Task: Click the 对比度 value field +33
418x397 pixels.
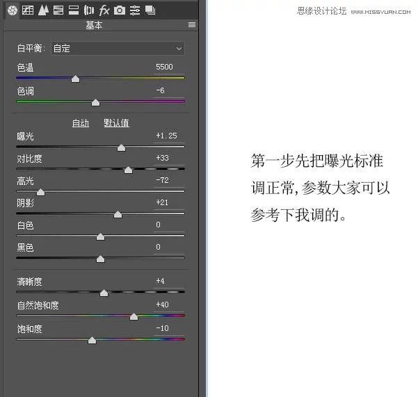Action: [x=169, y=158]
